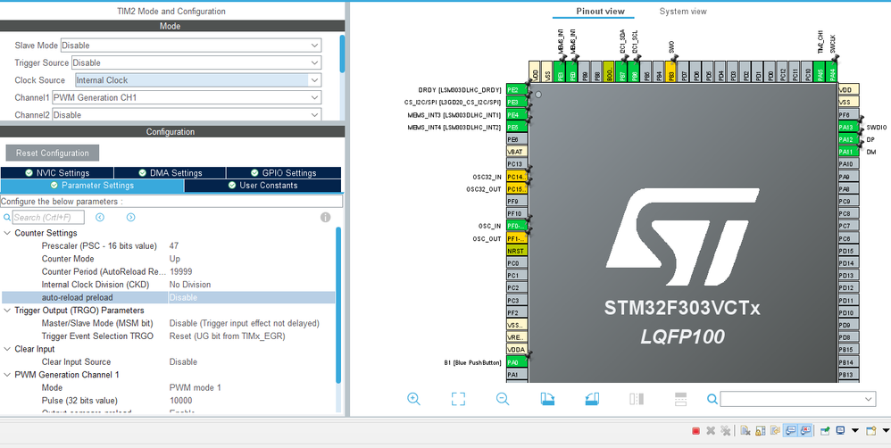This screenshot has width=891, height=448.
Task: Switch to the System view tab
Action: click(x=683, y=12)
